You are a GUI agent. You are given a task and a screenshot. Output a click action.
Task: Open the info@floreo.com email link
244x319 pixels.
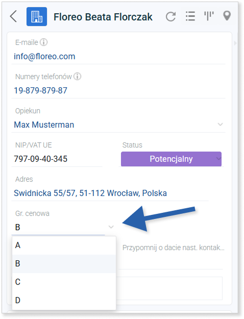44,56
